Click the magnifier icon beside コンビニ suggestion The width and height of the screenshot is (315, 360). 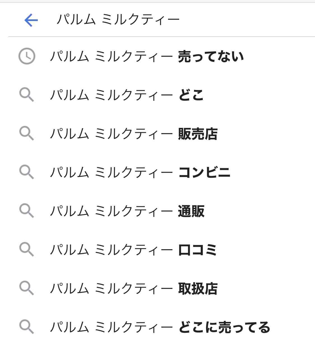click(x=27, y=172)
